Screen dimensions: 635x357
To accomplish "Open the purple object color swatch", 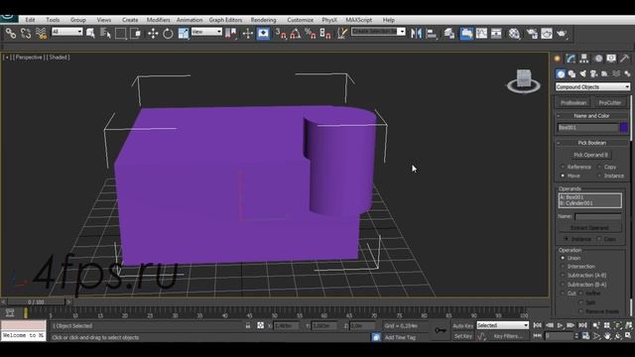I will (x=624, y=128).
